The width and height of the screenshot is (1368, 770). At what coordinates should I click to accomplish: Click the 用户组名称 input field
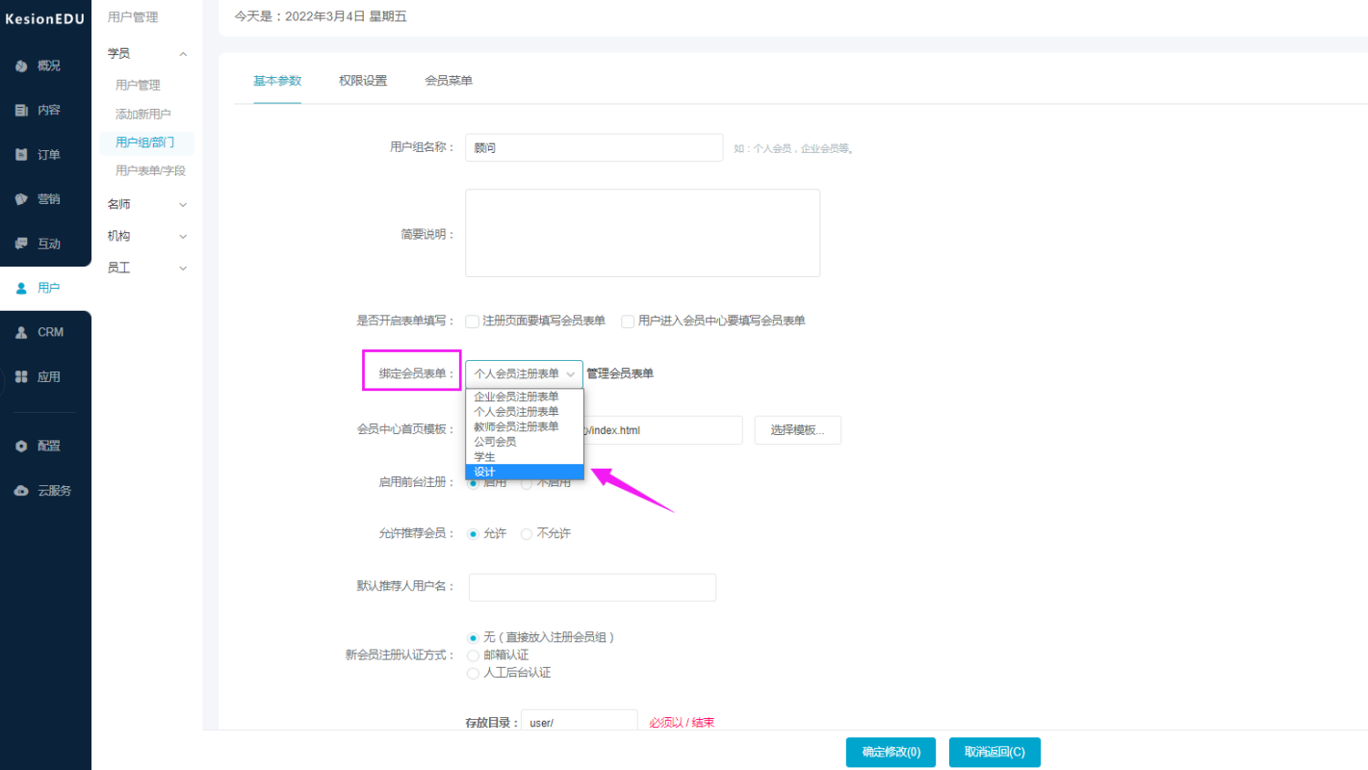pyautogui.click(x=594, y=147)
